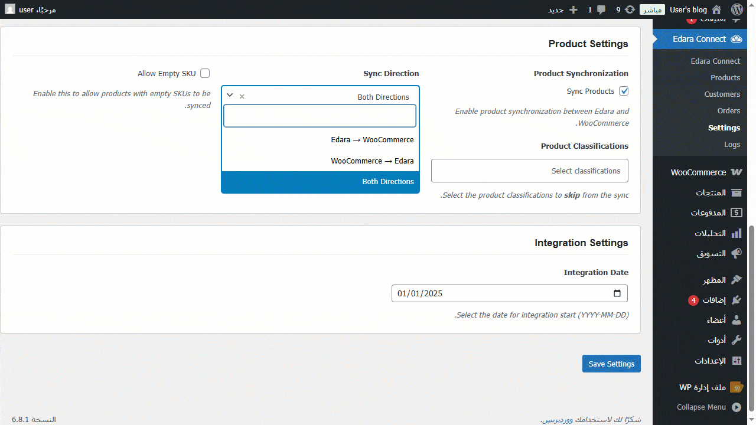Click the WooCommerce logo icon in sidebar
This screenshot has height=425, width=756.
coord(736,172)
